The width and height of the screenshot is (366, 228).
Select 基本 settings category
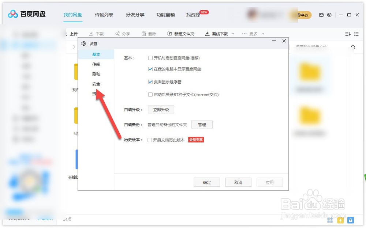96,54
